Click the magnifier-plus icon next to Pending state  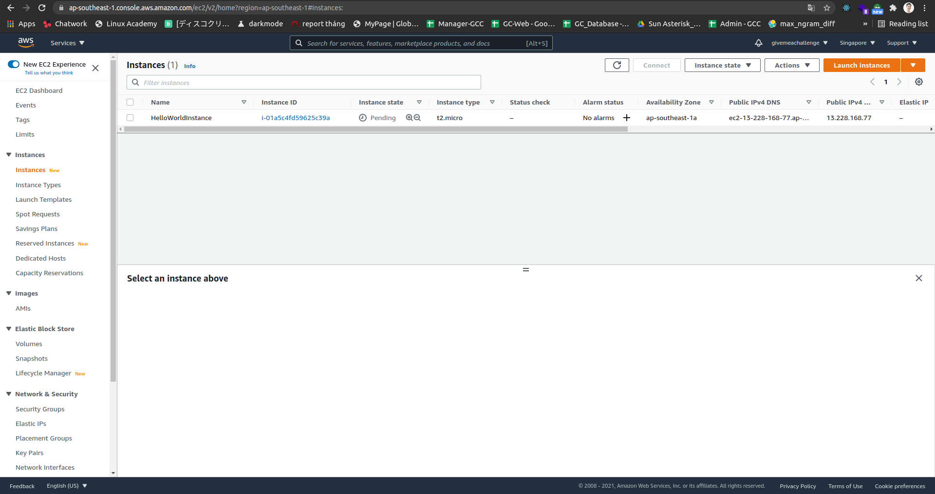409,117
